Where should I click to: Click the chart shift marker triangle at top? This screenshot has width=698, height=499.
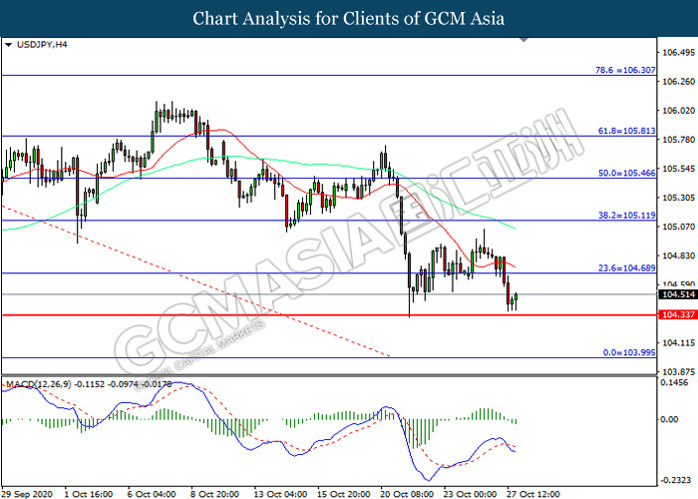pyautogui.click(x=523, y=40)
